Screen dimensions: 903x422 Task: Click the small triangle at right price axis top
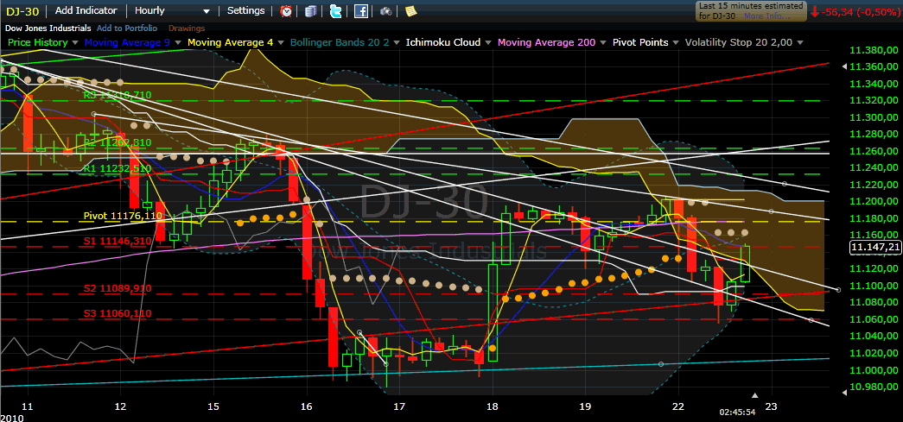845,66
